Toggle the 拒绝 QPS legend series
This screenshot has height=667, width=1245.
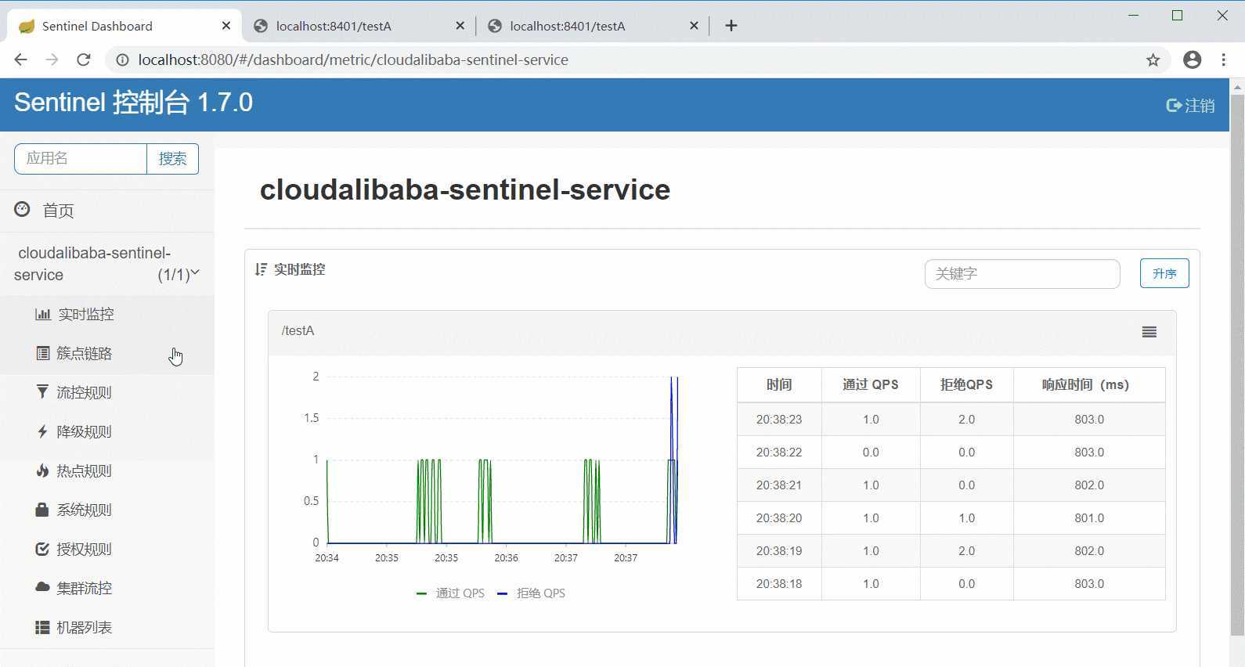coord(532,593)
